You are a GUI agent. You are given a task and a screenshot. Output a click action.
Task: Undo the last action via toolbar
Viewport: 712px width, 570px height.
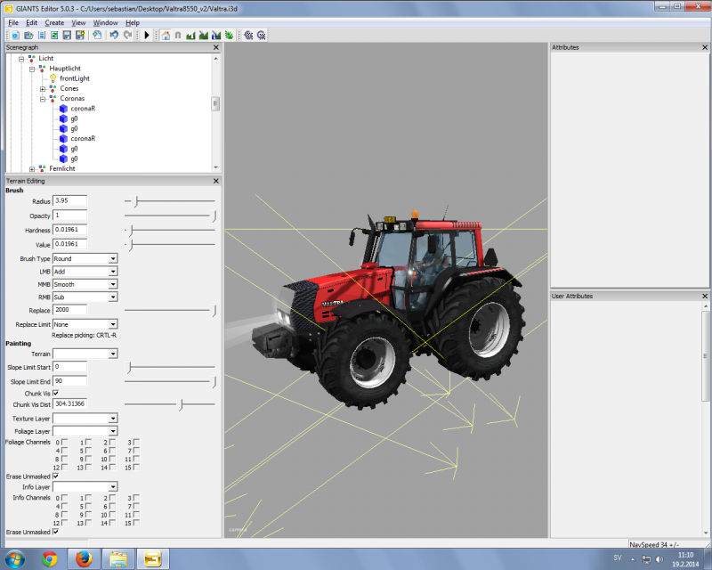point(114,35)
